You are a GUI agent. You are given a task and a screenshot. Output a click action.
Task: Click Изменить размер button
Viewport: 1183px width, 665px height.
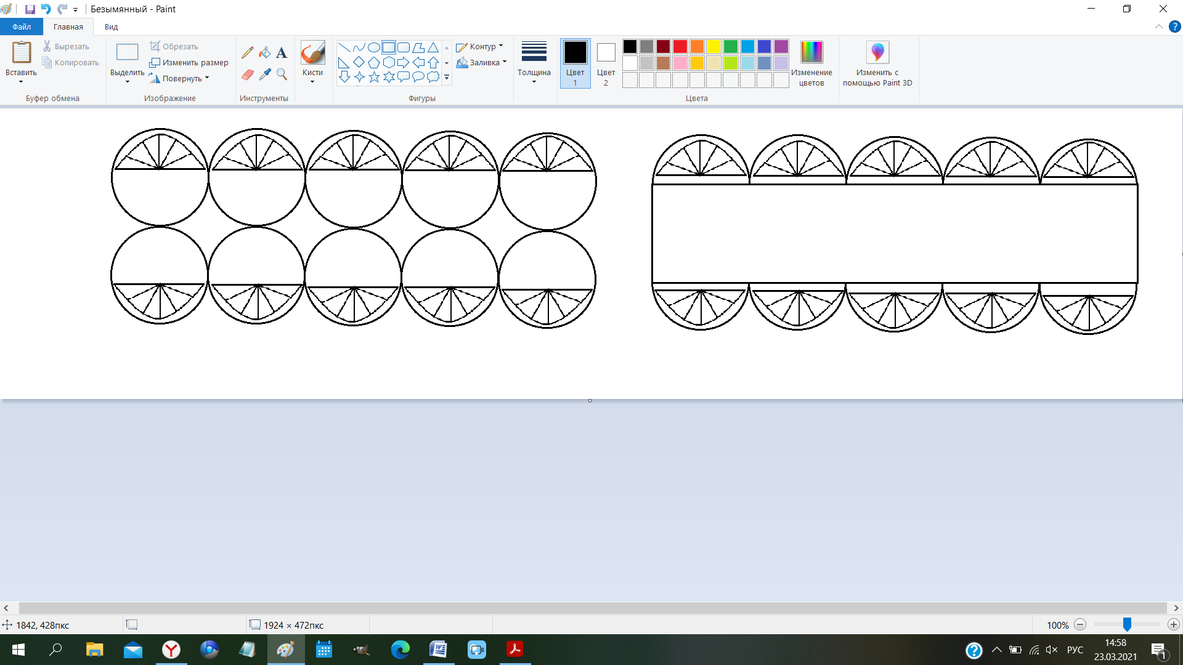pos(189,62)
